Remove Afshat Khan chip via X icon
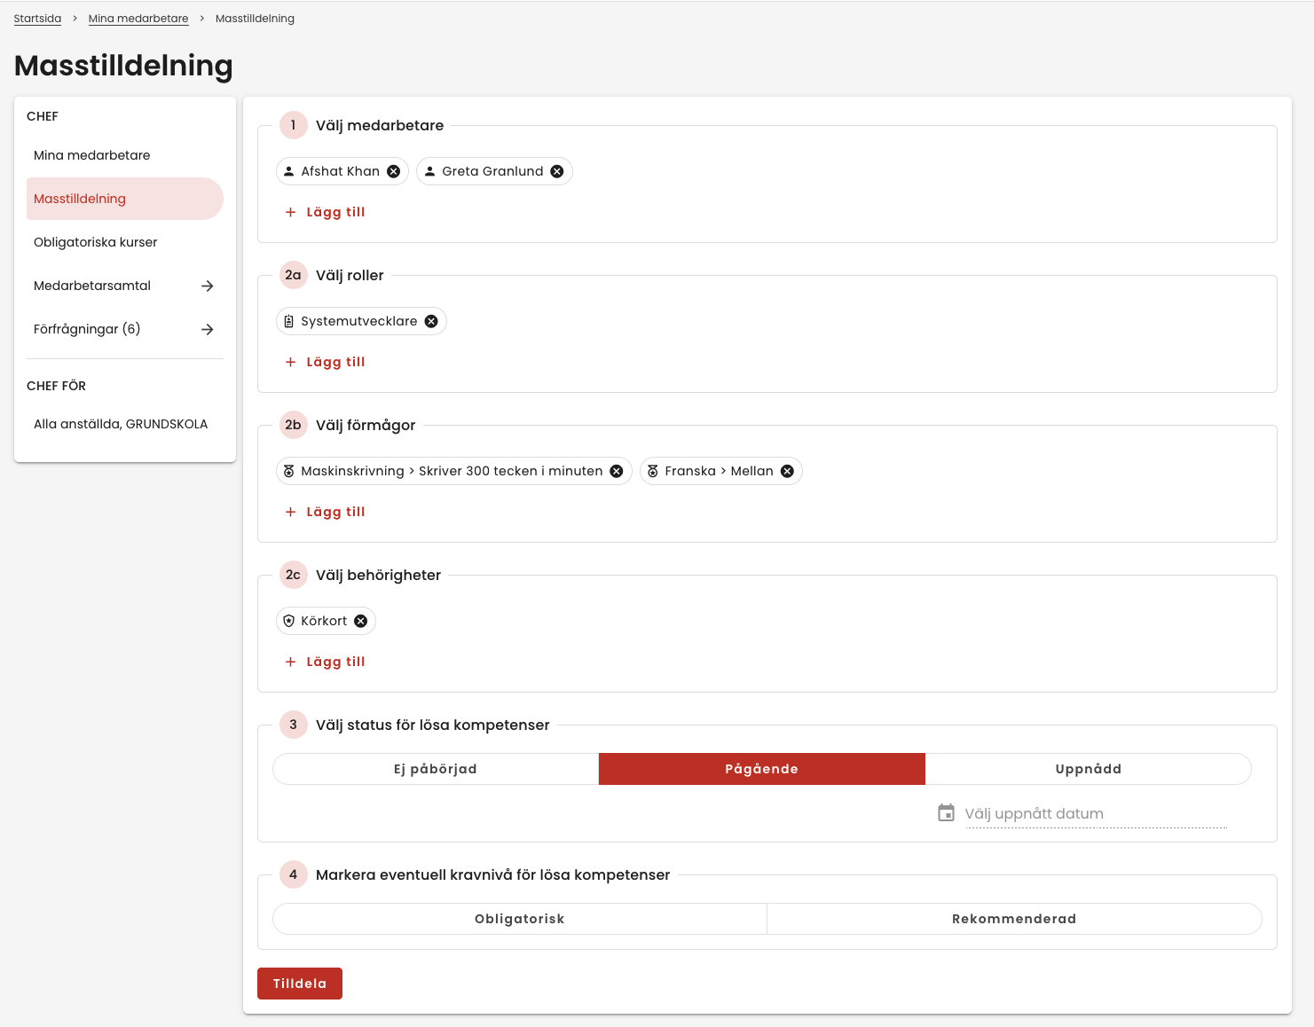The height and width of the screenshot is (1027, 1314). tap(394, 171)
